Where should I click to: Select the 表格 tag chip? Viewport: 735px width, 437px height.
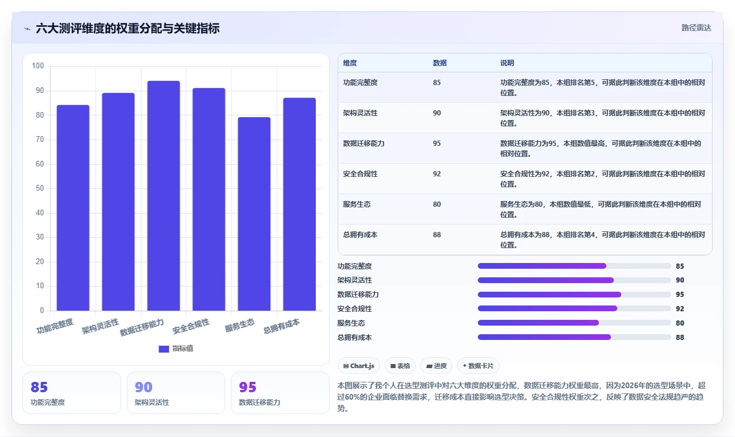pos(400,366)
